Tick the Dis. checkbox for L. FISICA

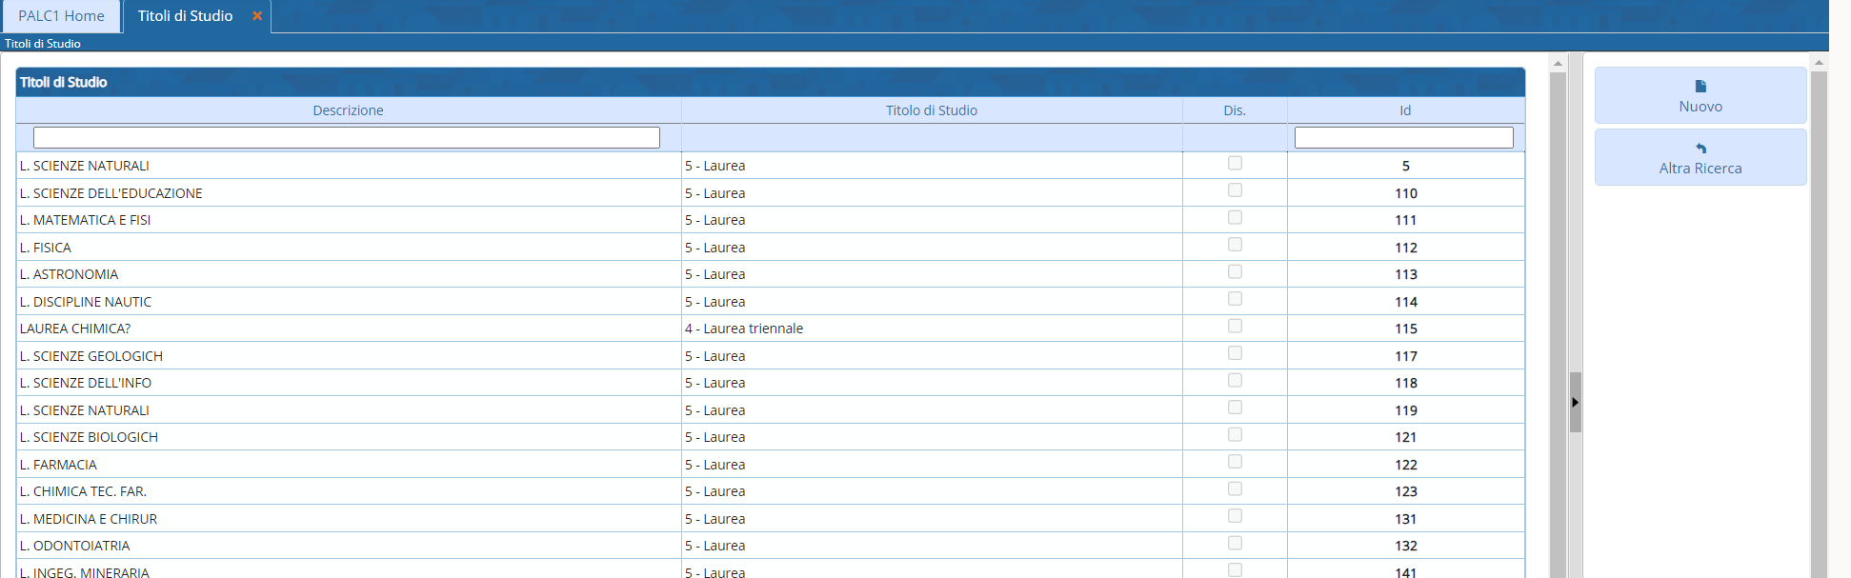[1235, 246]
